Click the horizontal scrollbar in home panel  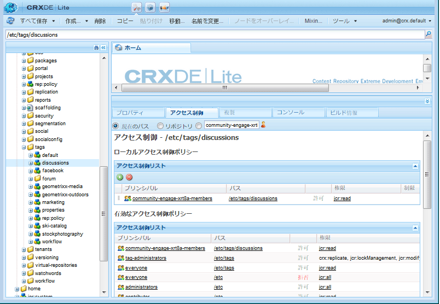[225, 88]
